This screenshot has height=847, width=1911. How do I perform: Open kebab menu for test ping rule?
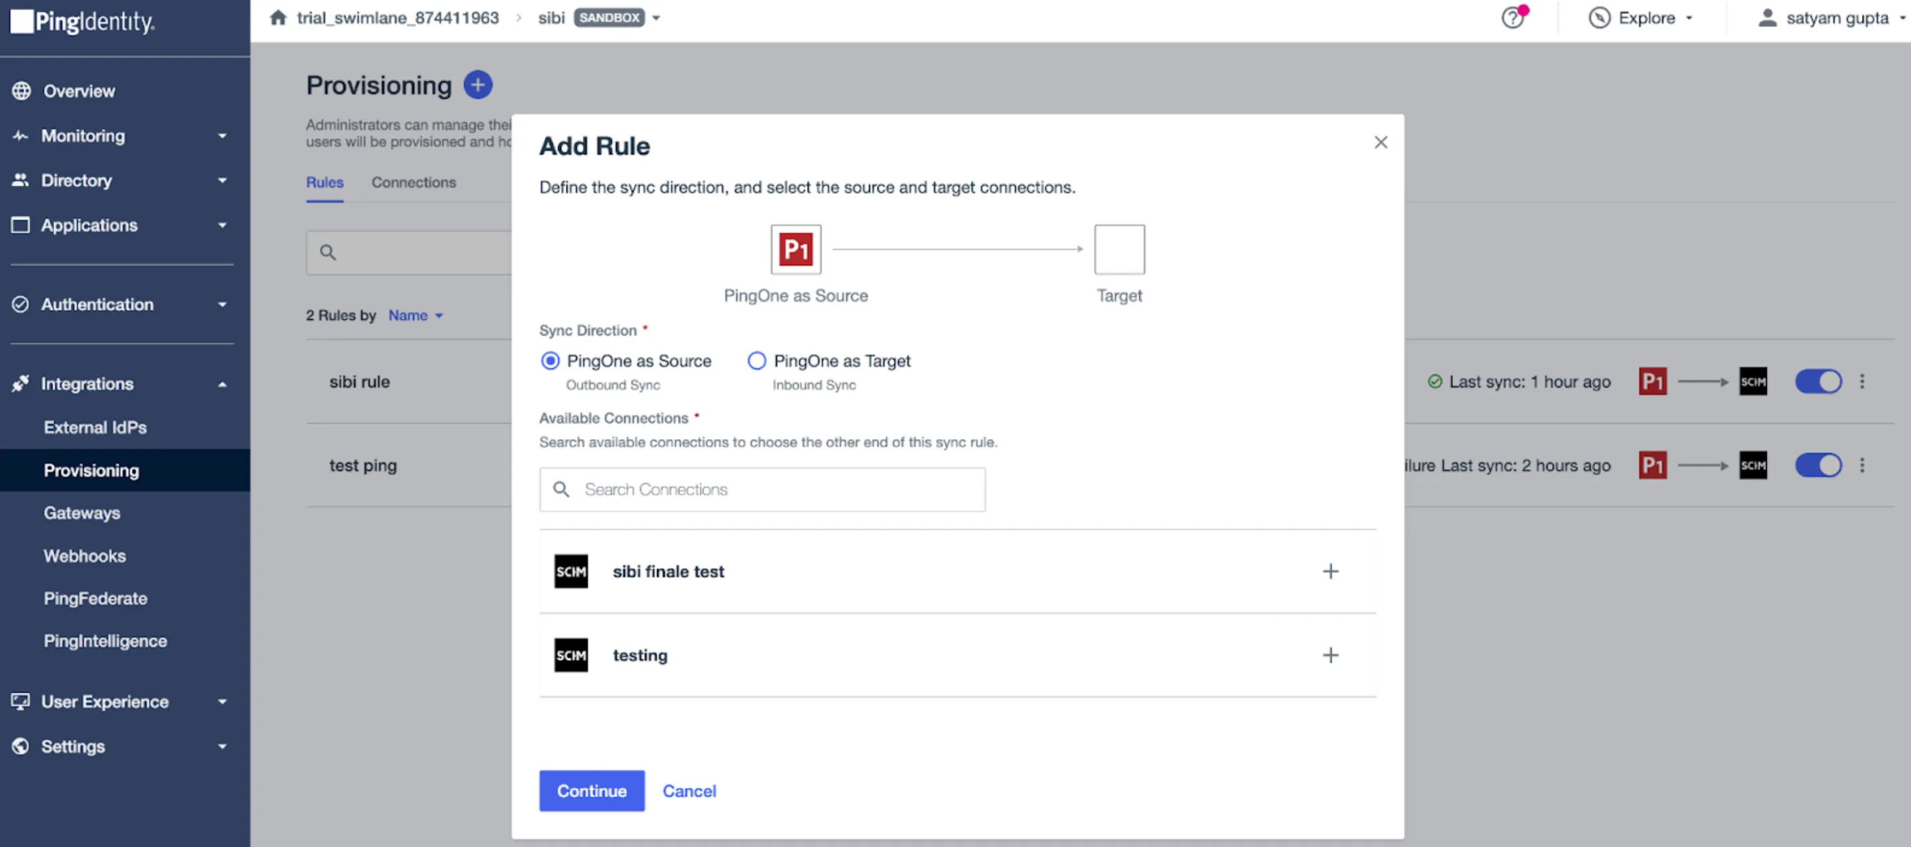(1861, 465)
